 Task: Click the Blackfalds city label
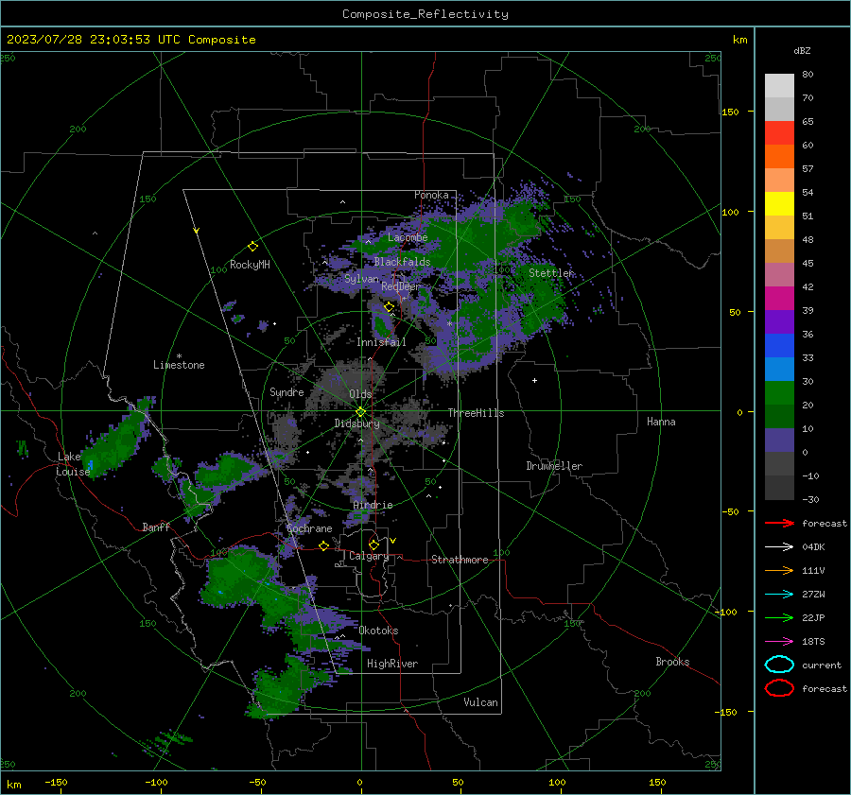402,262
